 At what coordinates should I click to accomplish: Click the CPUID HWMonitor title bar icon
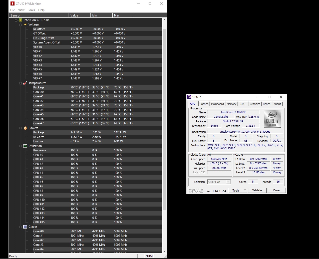pyautogui.click(x=13, y=3)
